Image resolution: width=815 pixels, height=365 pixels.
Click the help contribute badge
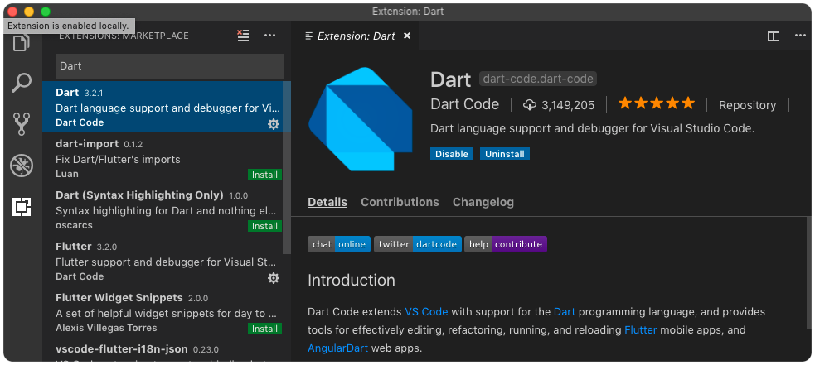(506, 244)
